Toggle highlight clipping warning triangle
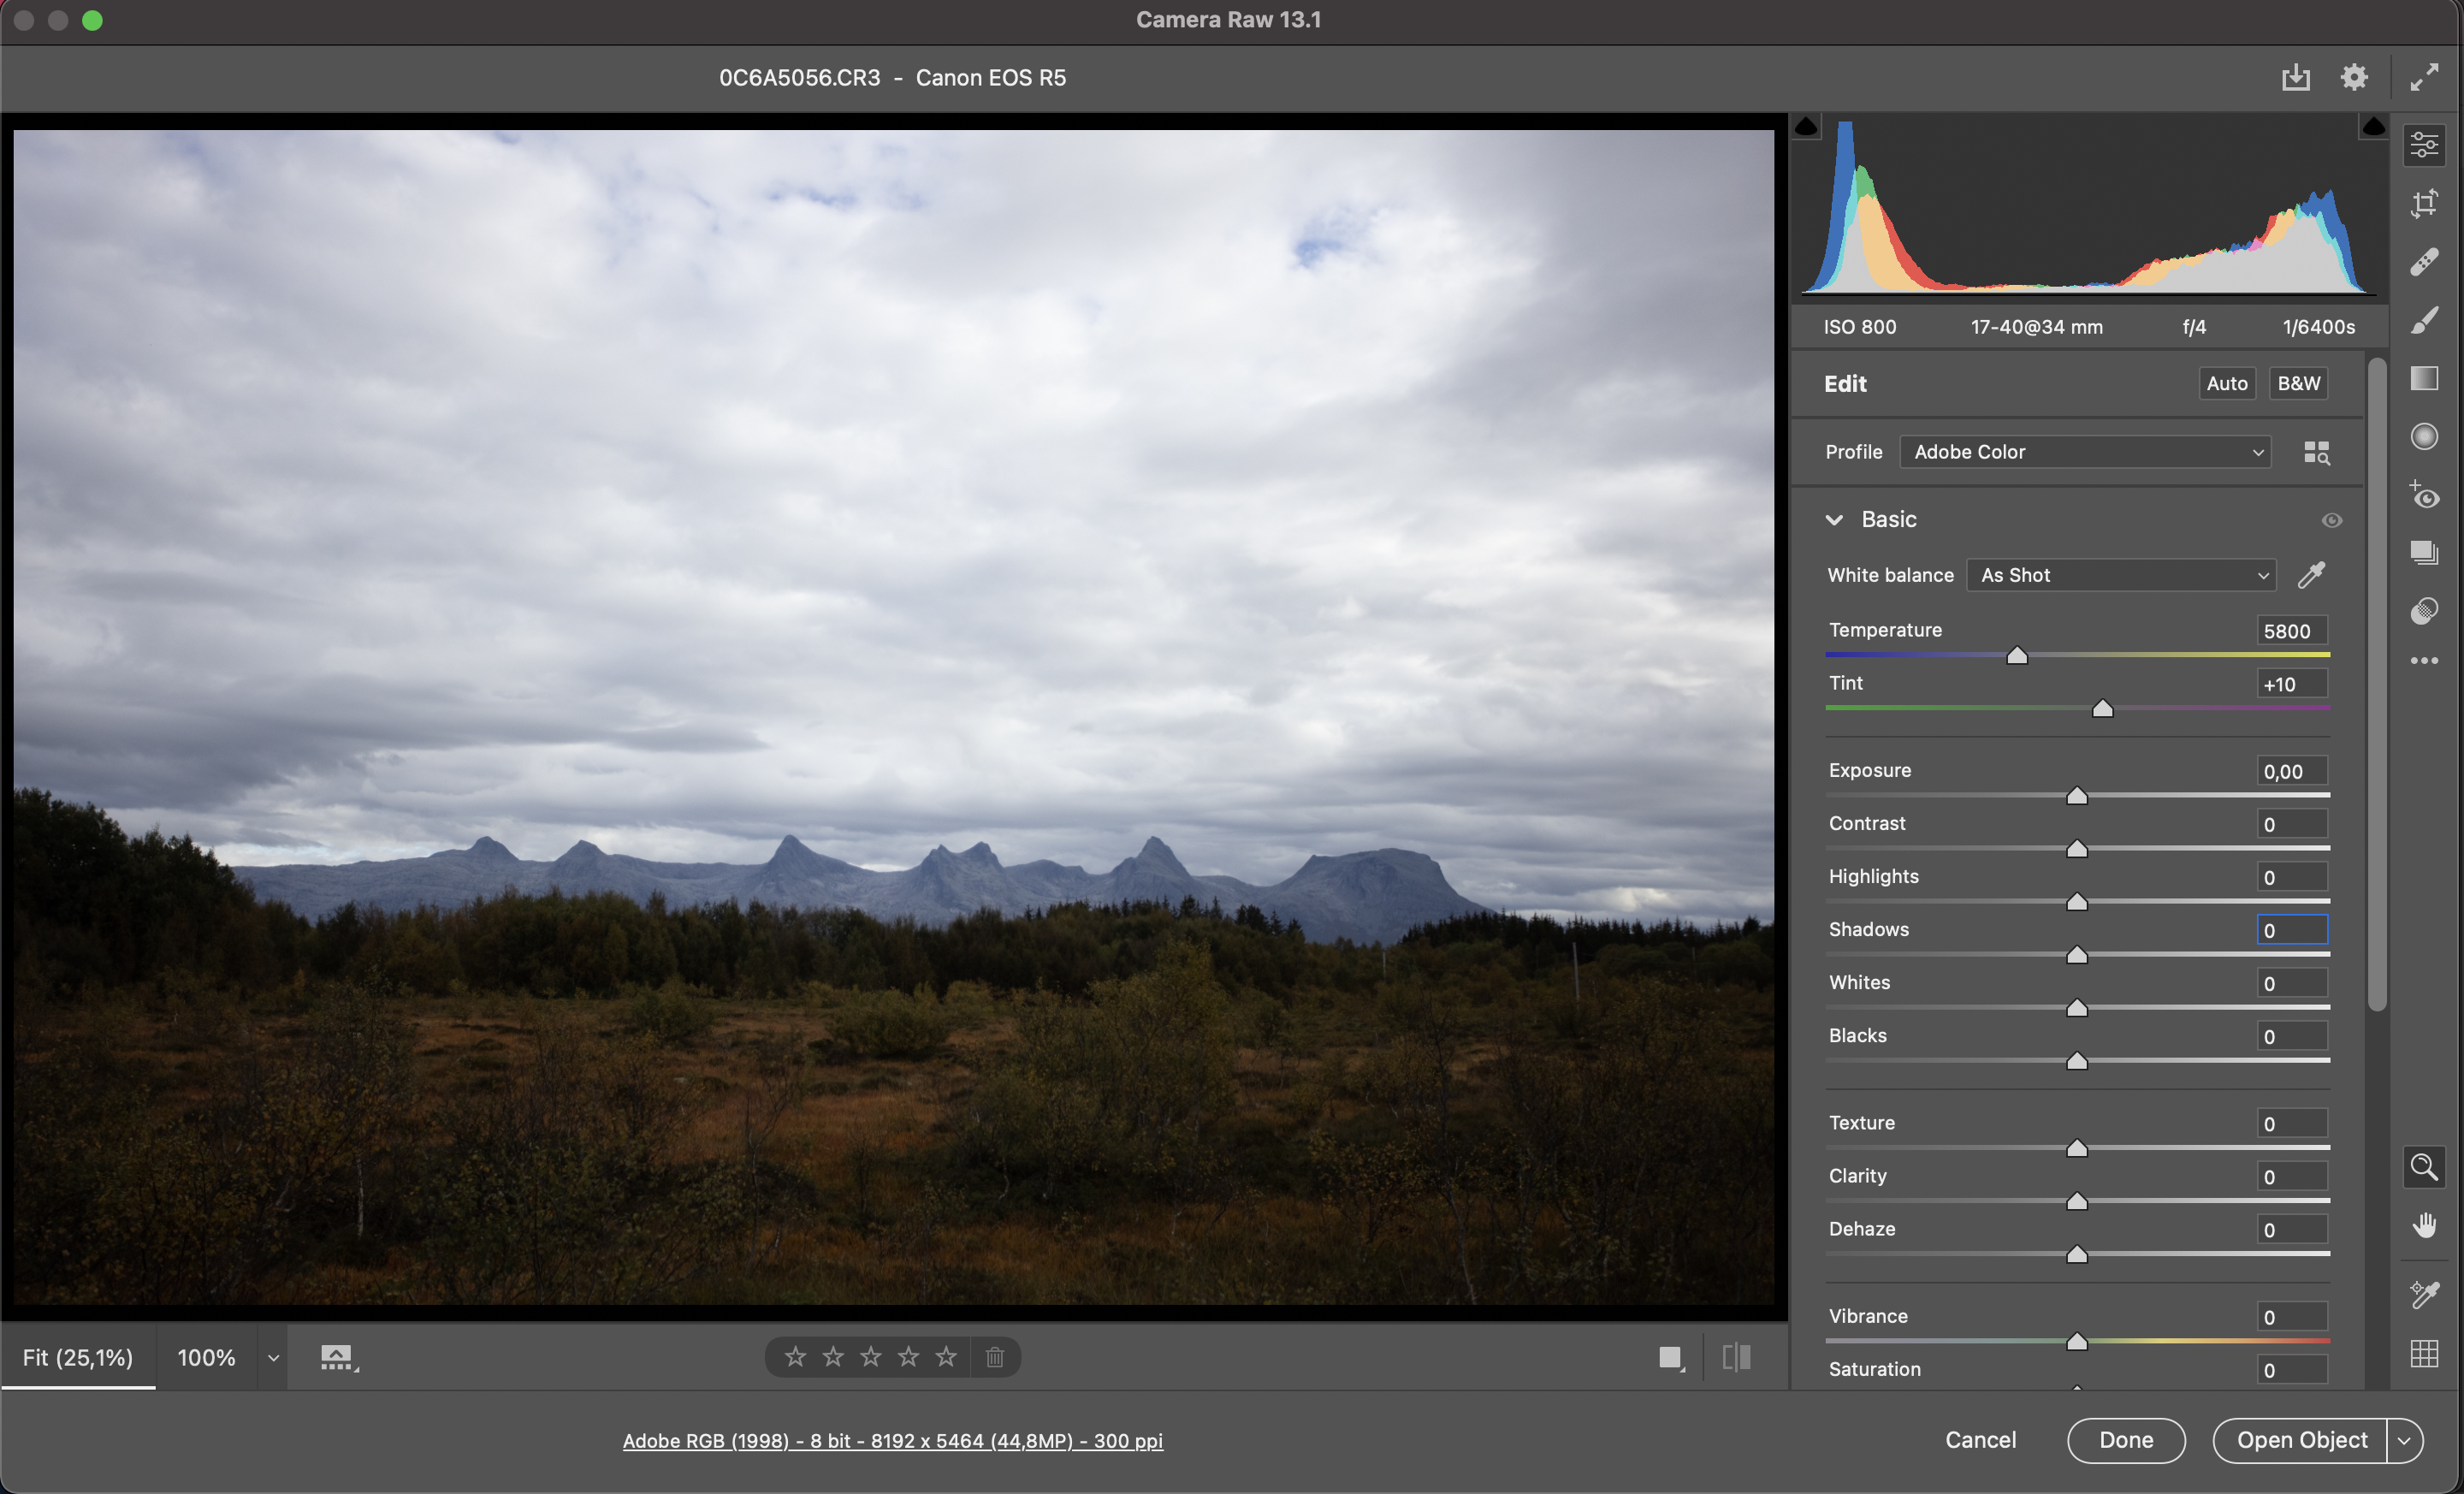Image resolution: width=2464 pixels, height=1494 pixels. pyautogui.click(x=2373, y=127)
